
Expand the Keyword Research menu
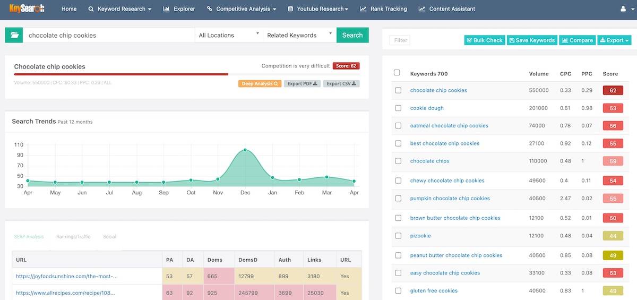(119, 9)
